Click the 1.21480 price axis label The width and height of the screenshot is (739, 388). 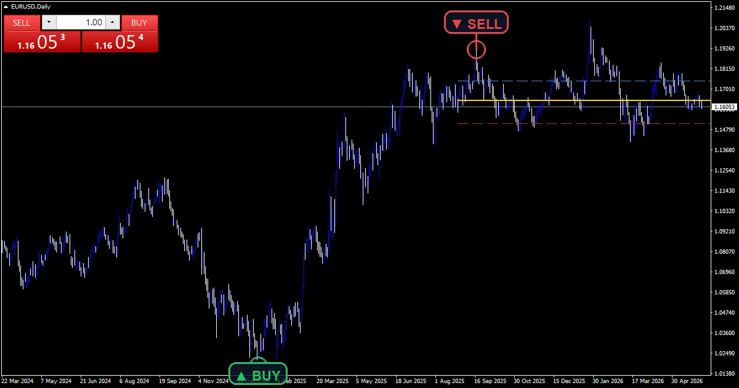click(725, 8)
